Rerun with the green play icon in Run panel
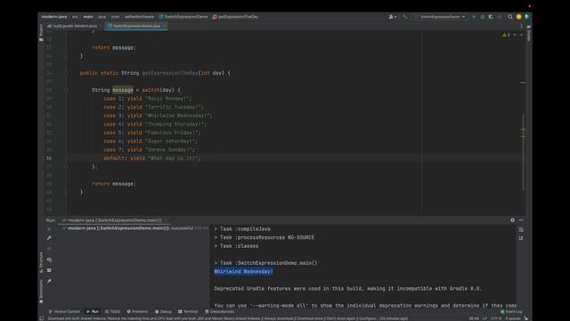 click(49, 229)
